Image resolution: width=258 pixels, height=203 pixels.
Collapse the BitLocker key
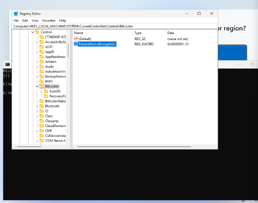37,87
